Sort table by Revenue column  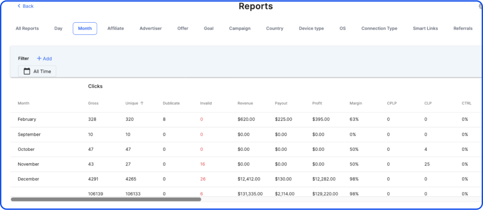tap(245, 103)
